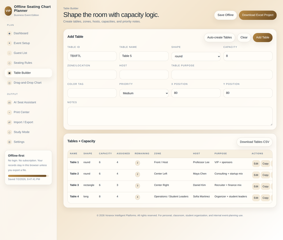Click 'Saved 7/2/2026, 9:47:41 PM' text
This screenshot has width=283, height=240.
click(24, 179)
